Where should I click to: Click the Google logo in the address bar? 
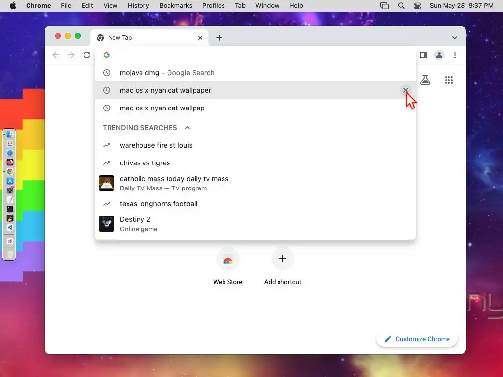pyautogui.click(x=107, y=55)
